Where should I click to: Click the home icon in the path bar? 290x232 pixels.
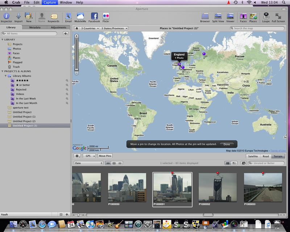click(77, 28)
